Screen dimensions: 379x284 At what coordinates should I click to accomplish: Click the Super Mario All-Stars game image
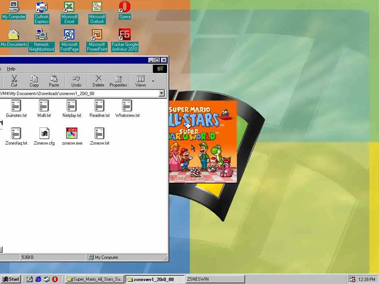pyautogui.click(x=203, y=142)
